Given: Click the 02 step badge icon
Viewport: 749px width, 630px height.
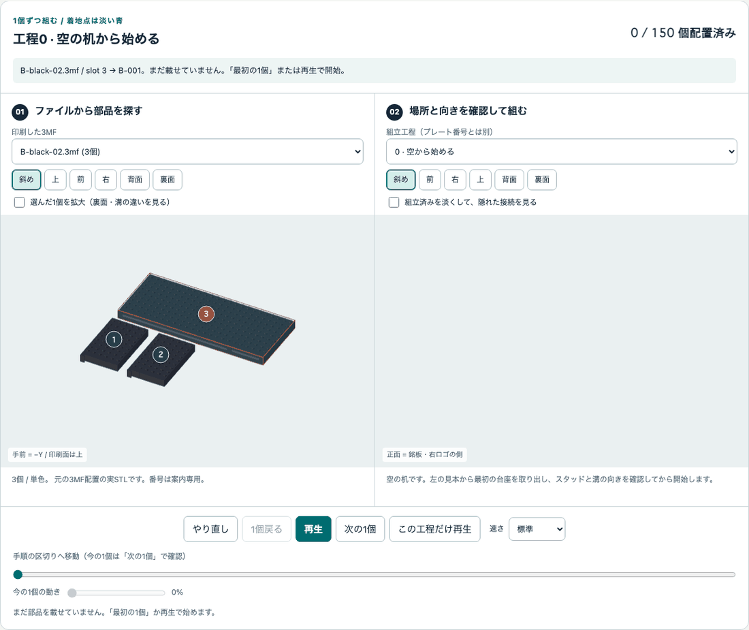Looking at the screenshot, I should point(394,112).
